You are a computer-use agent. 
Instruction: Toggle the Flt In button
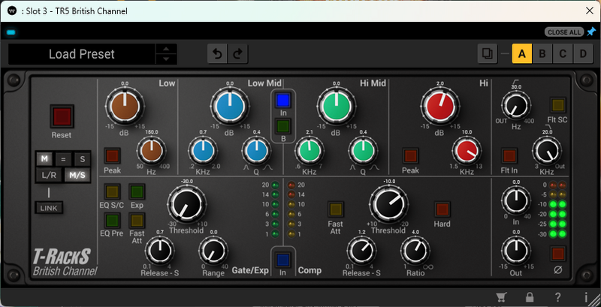[x=509, y=156]
